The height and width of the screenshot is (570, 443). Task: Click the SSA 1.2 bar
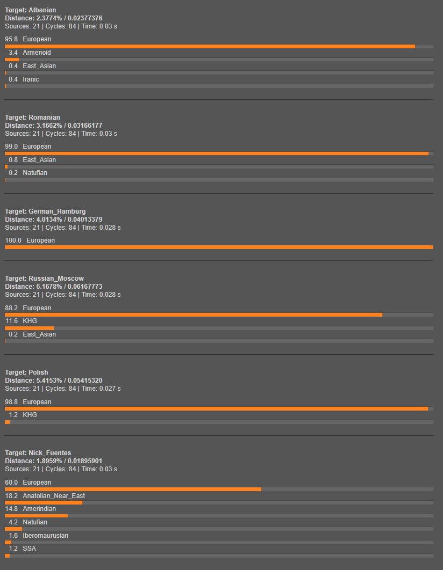point(219,556)
